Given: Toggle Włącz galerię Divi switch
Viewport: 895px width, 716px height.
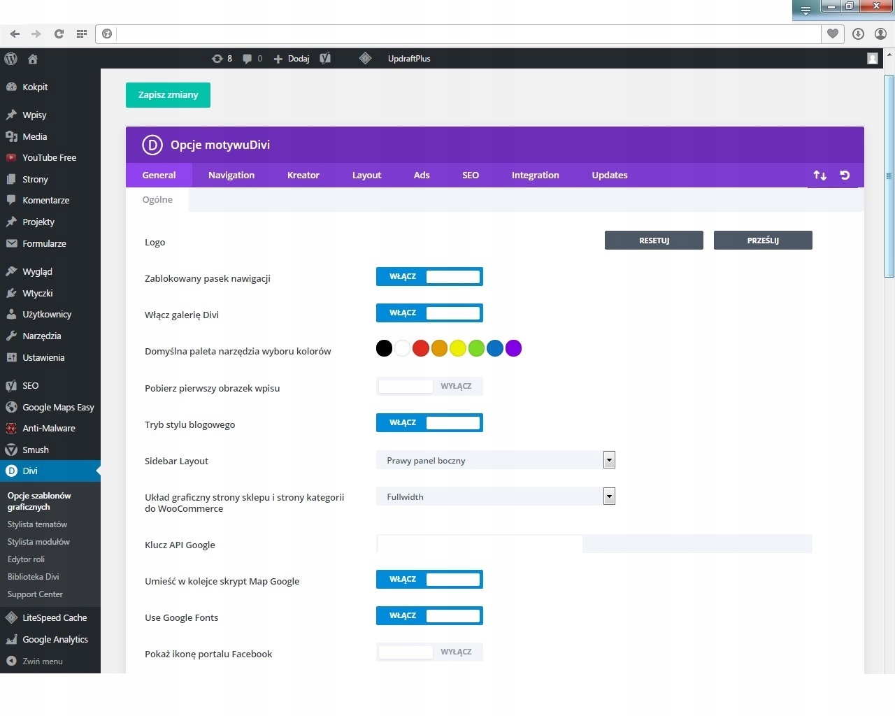Looking at the screenshot, I should [429, 313].
